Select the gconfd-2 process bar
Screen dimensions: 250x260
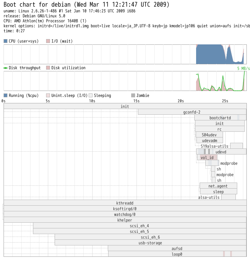tap(192, 112)
